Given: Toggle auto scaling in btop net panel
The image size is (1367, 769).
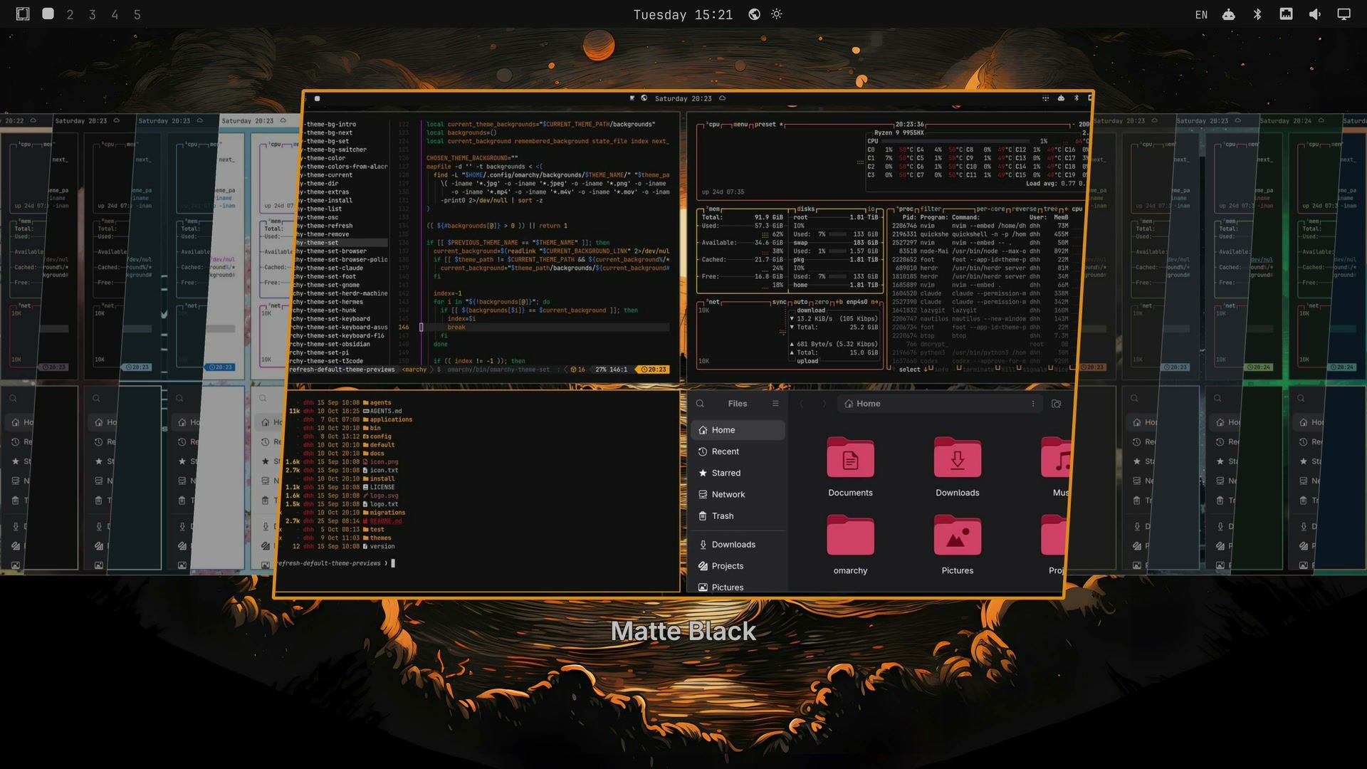Looking at the screenshot, I should (800, 302).
